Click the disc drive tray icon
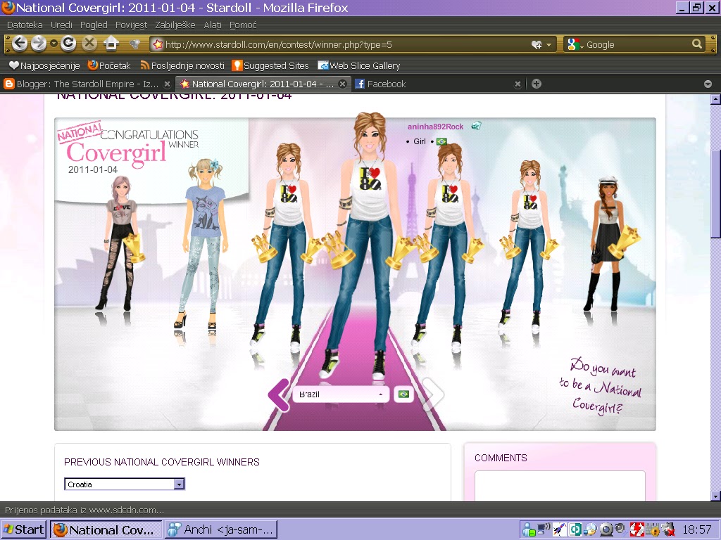 (591, 529)
